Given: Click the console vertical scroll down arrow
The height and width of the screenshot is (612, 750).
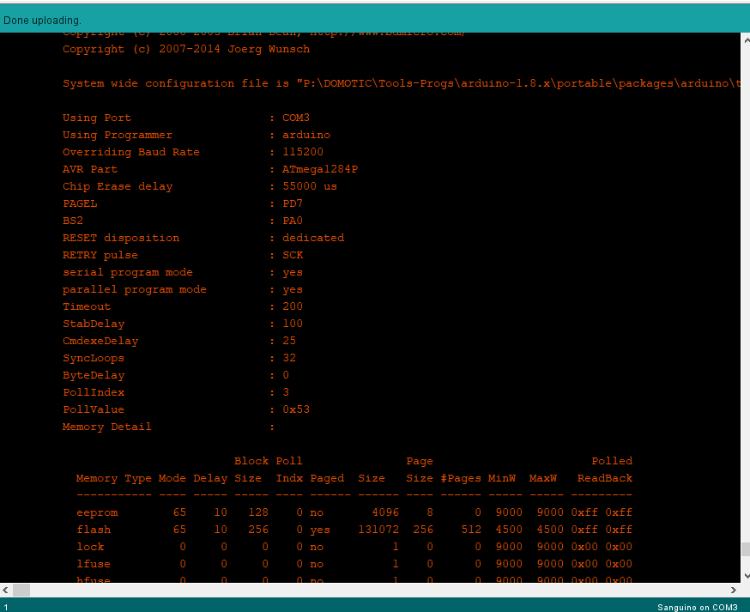Looking at the screenshot, I should [x=746, y=576].
